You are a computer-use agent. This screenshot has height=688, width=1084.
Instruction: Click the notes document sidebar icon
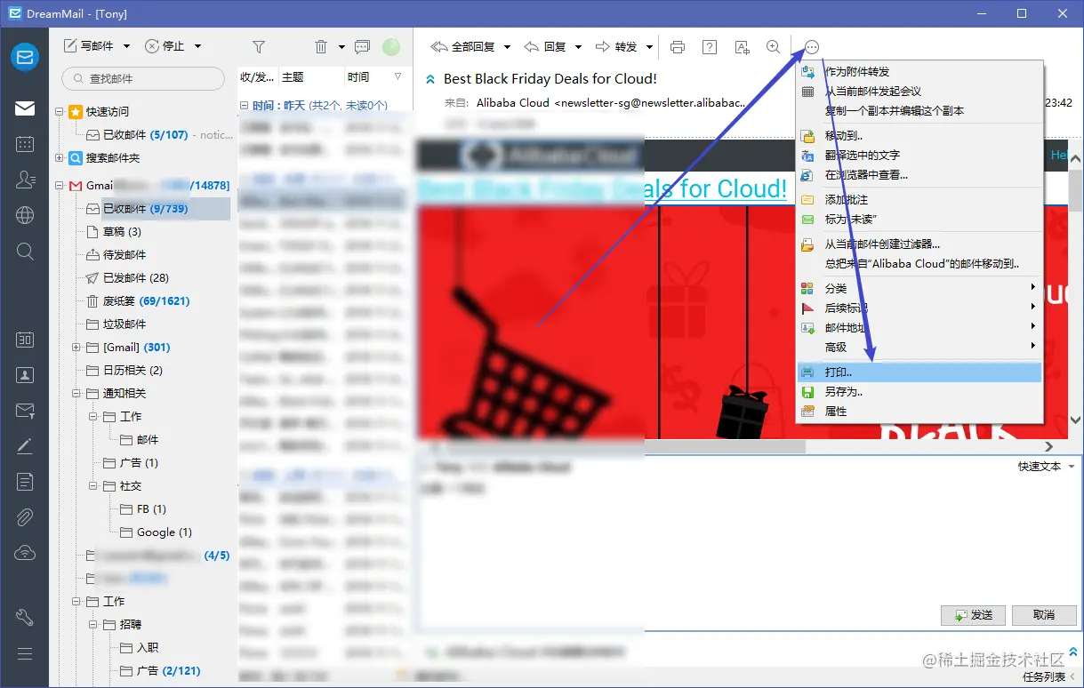pos(25,482)
